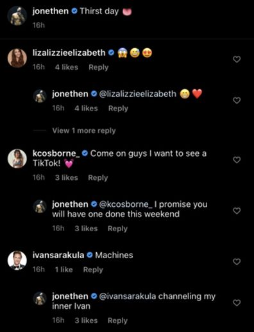
Task: Reply to lizalizzieelizabeth's comment
Action: [99, 67]
